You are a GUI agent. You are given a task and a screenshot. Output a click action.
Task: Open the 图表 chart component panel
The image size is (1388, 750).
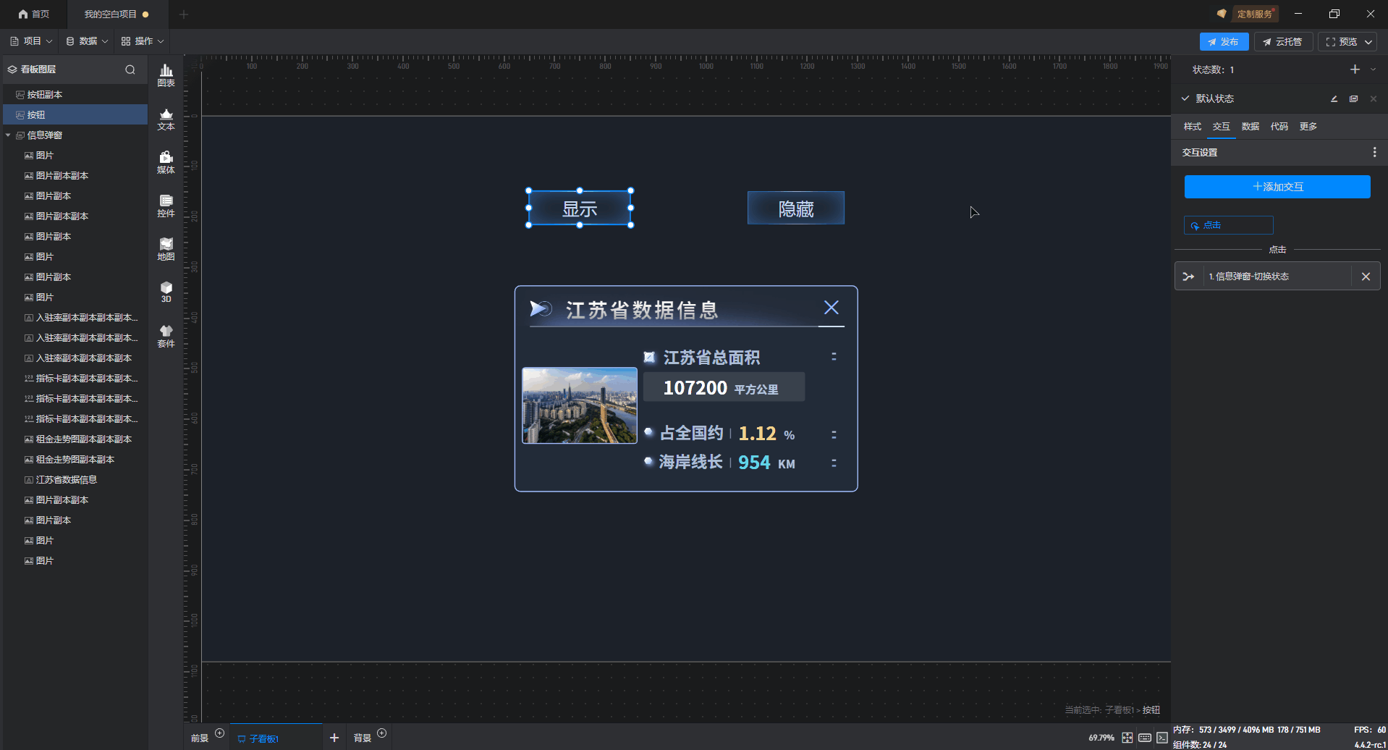coord(166,75)
